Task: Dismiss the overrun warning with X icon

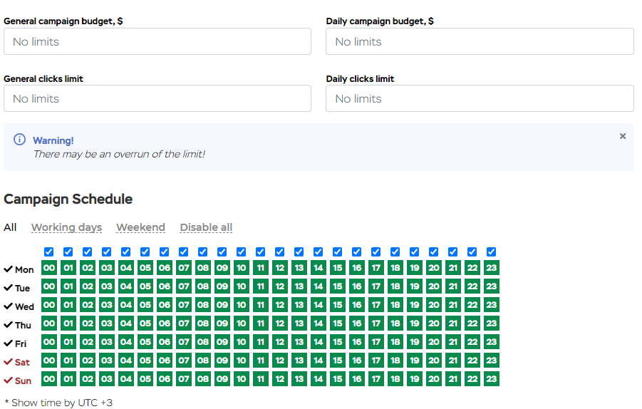Action: (622, 136)
